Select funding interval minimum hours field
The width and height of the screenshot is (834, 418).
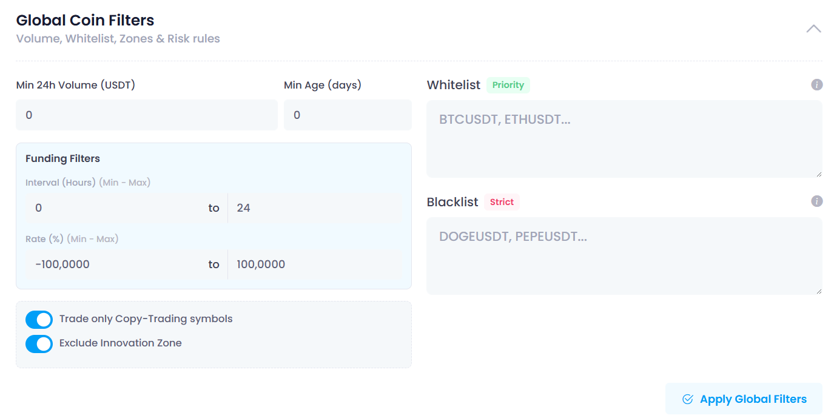click(115, 208)
